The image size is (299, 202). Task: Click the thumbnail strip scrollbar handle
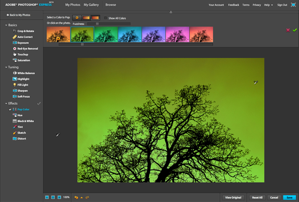82,44
